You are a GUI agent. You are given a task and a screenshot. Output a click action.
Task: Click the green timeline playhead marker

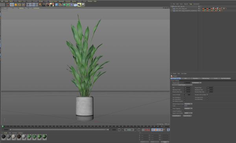coord(3,126)
